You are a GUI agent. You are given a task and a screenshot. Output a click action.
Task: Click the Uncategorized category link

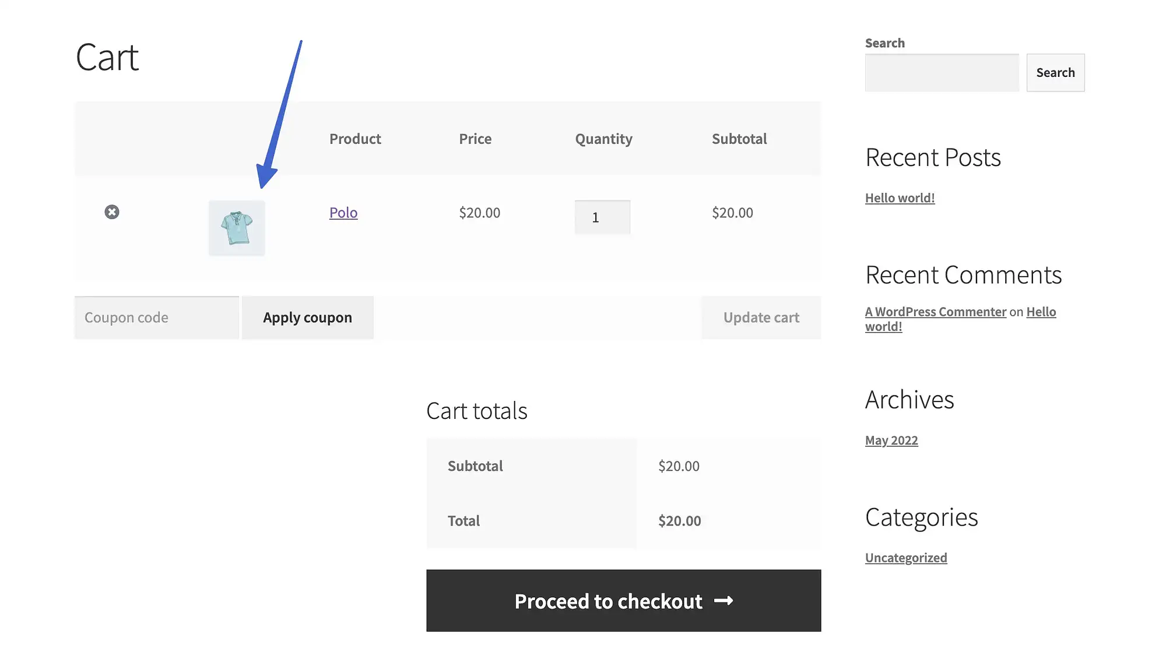tap(906, 556)
